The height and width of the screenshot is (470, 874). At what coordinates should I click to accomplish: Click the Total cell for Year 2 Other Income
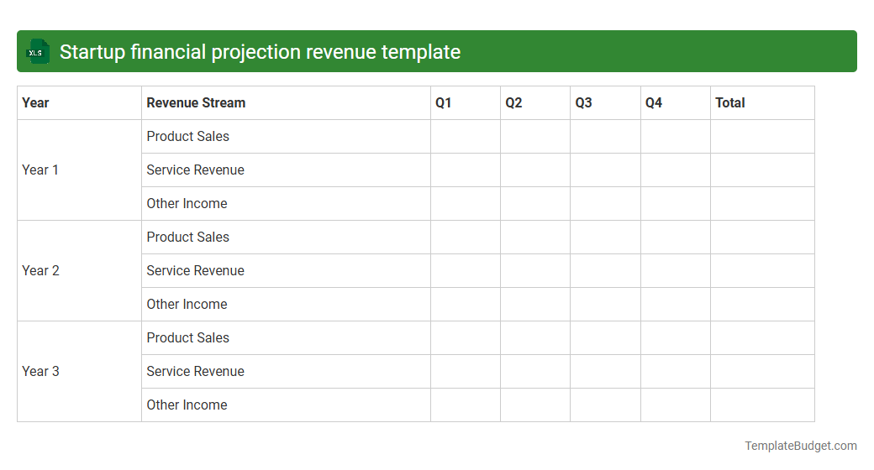(762, 304)
